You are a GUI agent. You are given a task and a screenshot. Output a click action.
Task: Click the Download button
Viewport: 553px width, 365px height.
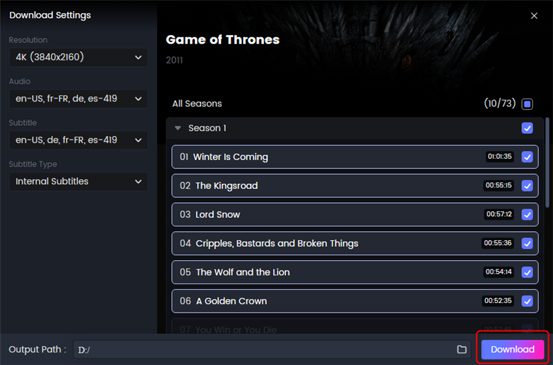[512, 349]
